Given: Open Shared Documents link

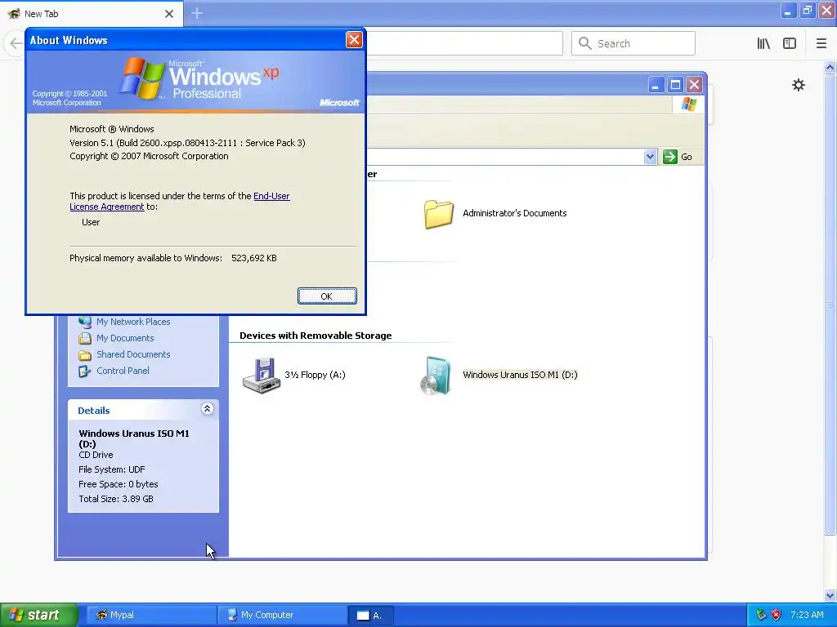Looking at the screenshot, I should coord(133,354).
